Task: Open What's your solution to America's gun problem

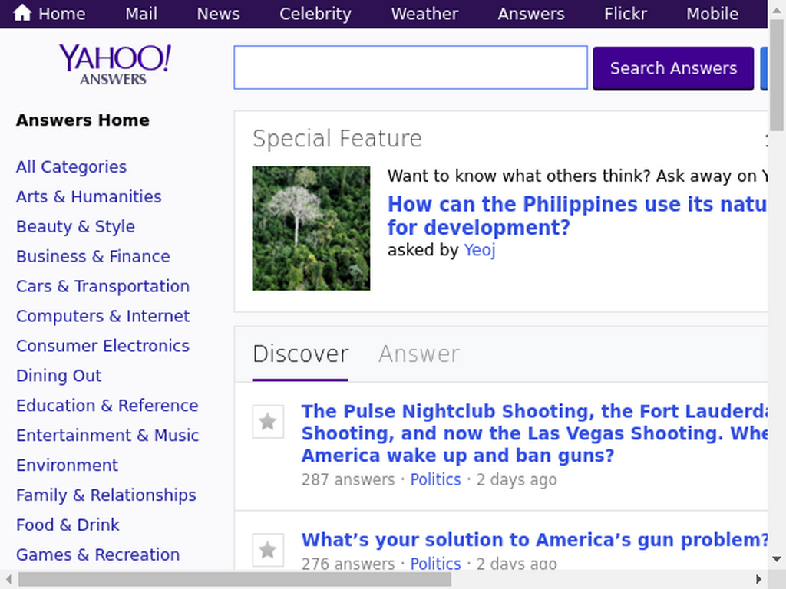Action: [x=534, y=540]
